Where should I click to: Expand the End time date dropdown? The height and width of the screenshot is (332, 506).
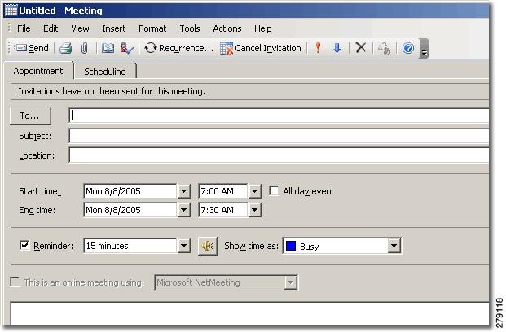pyautogui.click(x=183, y=210)
